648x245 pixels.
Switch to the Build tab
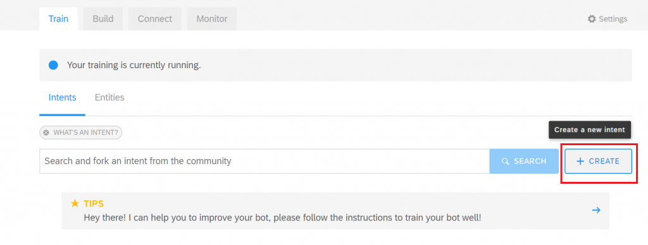pyautogui.click(x=103, y=19)
